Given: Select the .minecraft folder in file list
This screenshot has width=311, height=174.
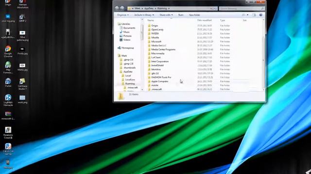Looking at the screenshot, I should (x=156, y=89).
